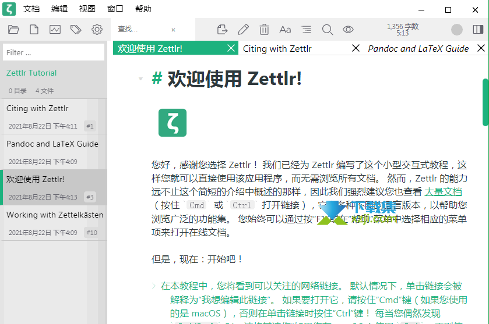
Task: Click the Zettlr logo image in document
Action: tap(173, 123)
